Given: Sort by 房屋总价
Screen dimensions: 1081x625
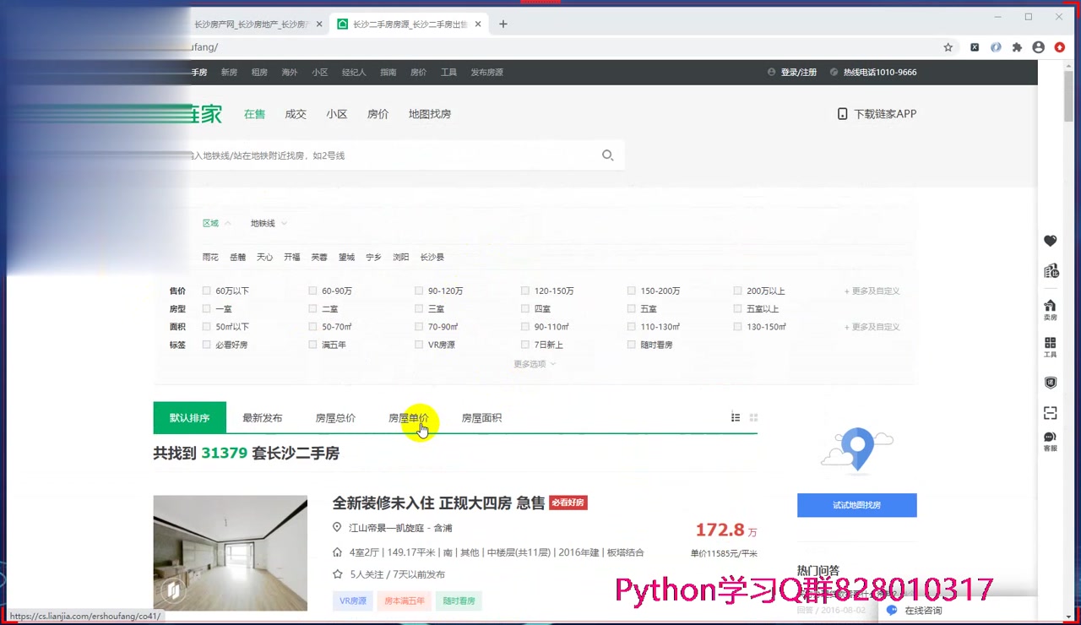Looking at the screenshot, I should click(x=335, y=417).
